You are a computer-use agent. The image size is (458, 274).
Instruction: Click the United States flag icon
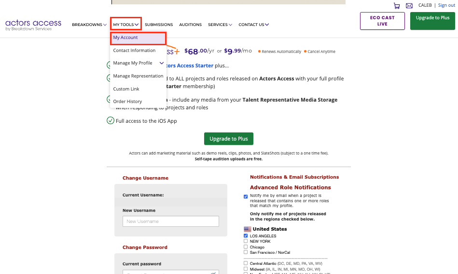(248, 229)
